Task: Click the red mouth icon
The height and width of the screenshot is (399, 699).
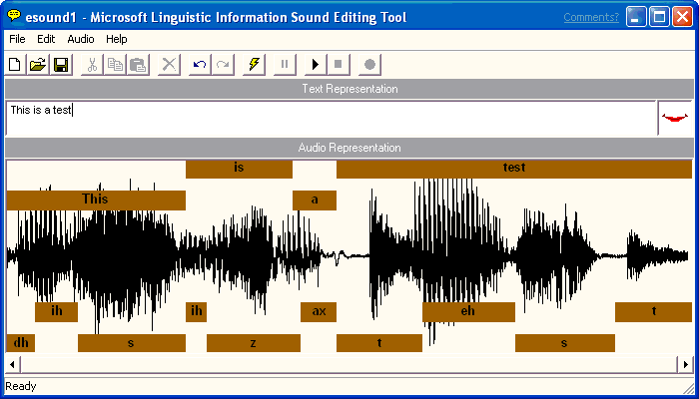Action: pyautogui.click(x=675, y=118)
